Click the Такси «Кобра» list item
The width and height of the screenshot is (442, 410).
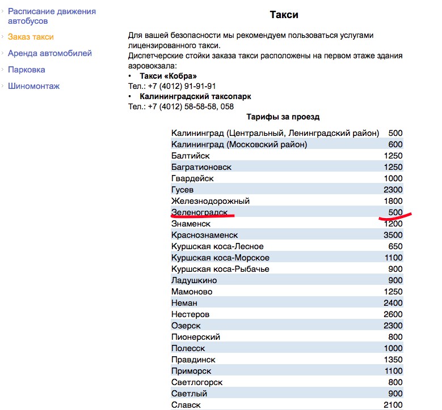coord(168,76)
